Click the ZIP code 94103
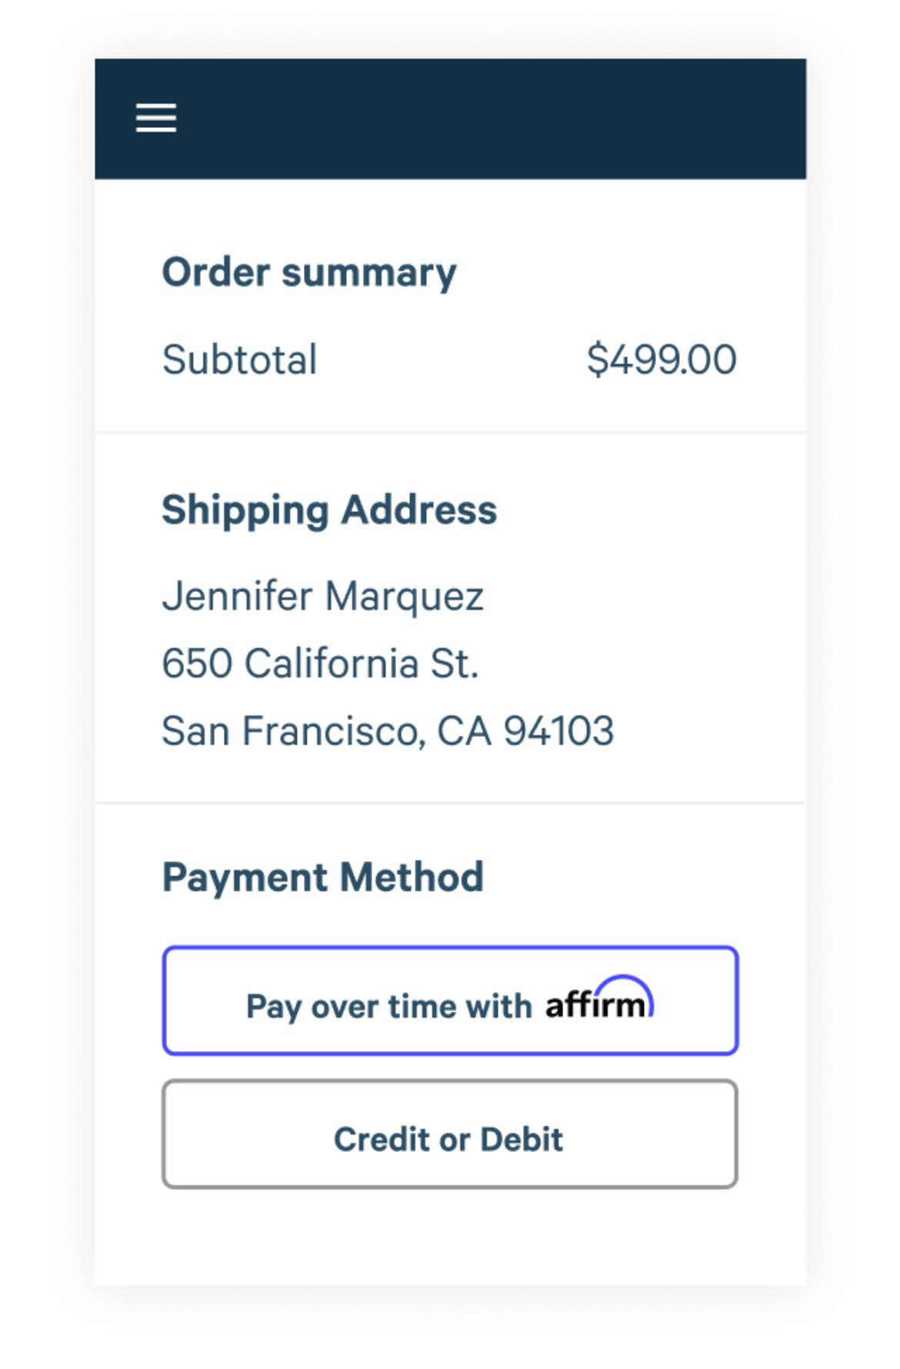 click(558, 731)
